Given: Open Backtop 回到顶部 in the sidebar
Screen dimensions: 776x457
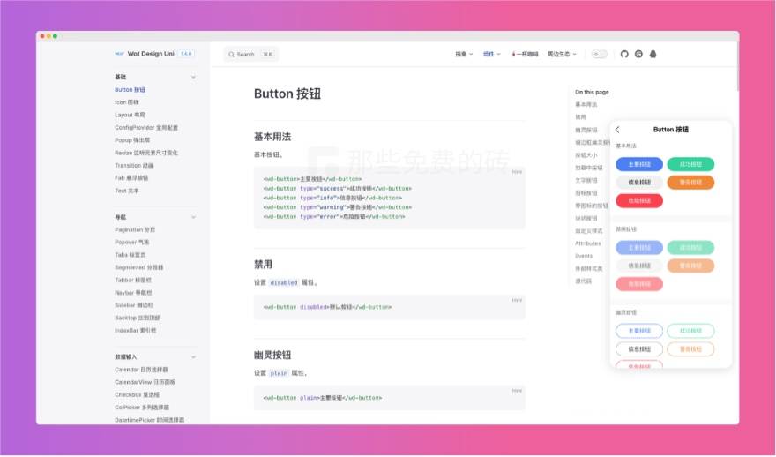Looking at the screenshot, I should [137, 318].
